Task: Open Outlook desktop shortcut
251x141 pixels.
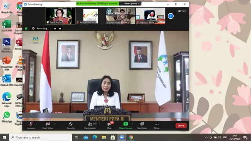Action: click(7, 80)
